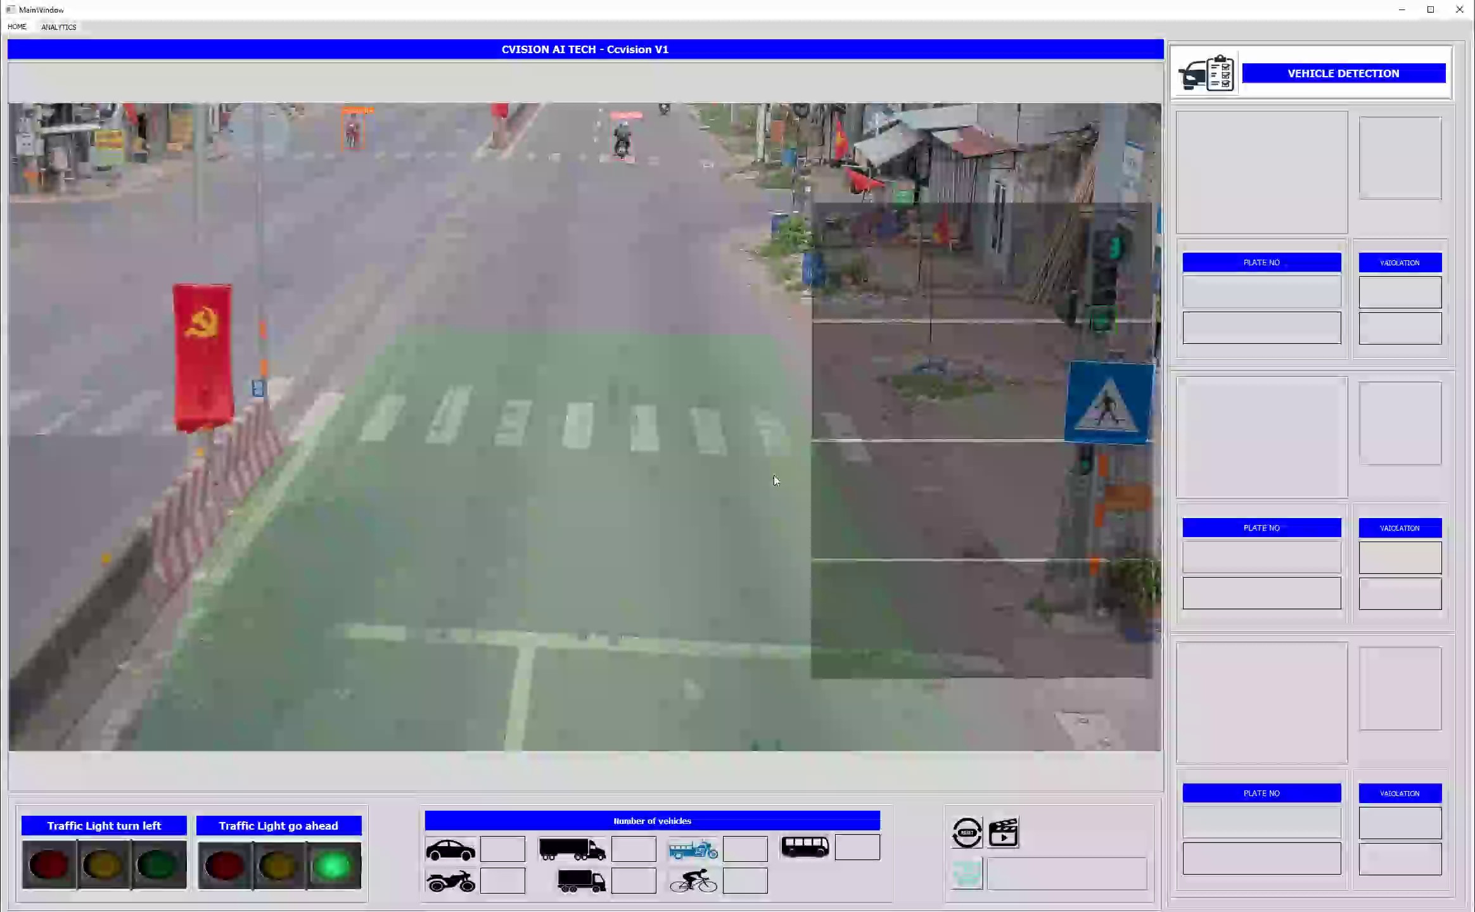This screenshot has width=1475, height=912.
Task: Click the blue tricycle and motorbike icon
Action: point(693,849)
